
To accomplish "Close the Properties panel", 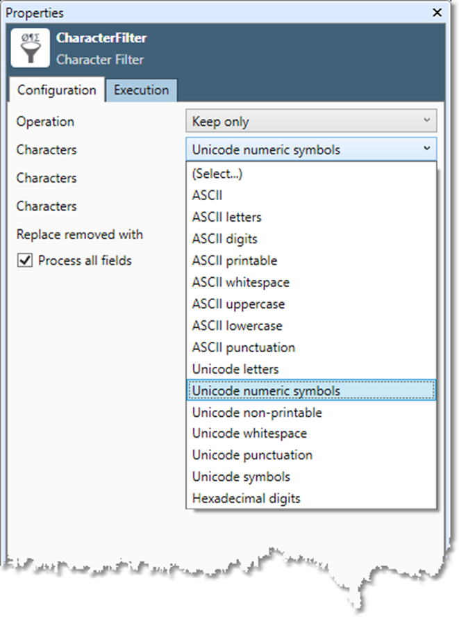I will pyautogui.click(x=437, y=13).
